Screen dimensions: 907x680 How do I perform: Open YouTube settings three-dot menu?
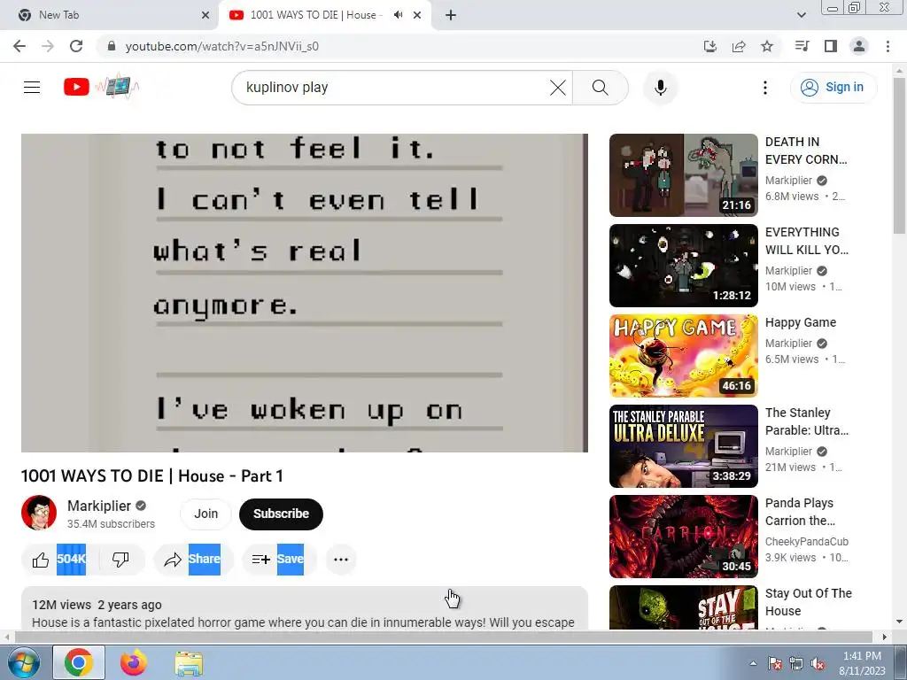tap(764, 88)
